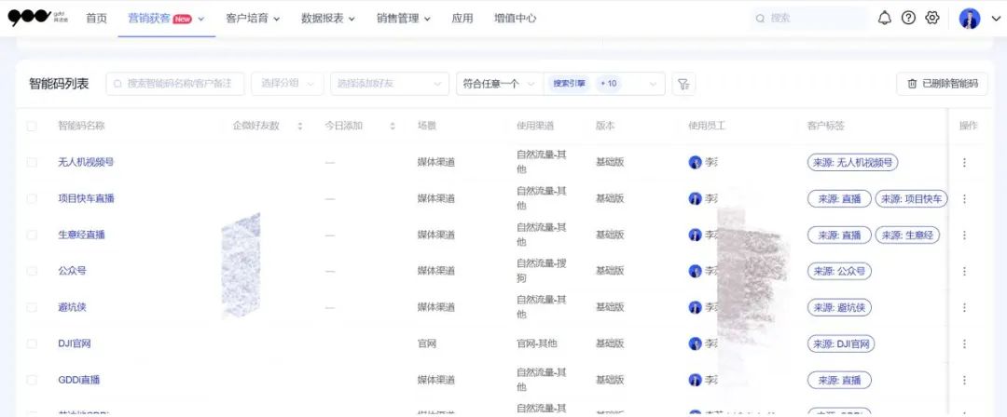Screen dimensions: 1007x417
Task: Click the 已删除智能码 button
Action: (942, 84)
